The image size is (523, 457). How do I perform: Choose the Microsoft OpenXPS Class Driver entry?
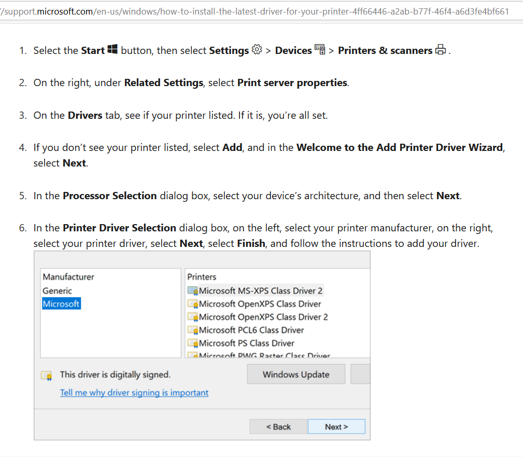[260, 304]
